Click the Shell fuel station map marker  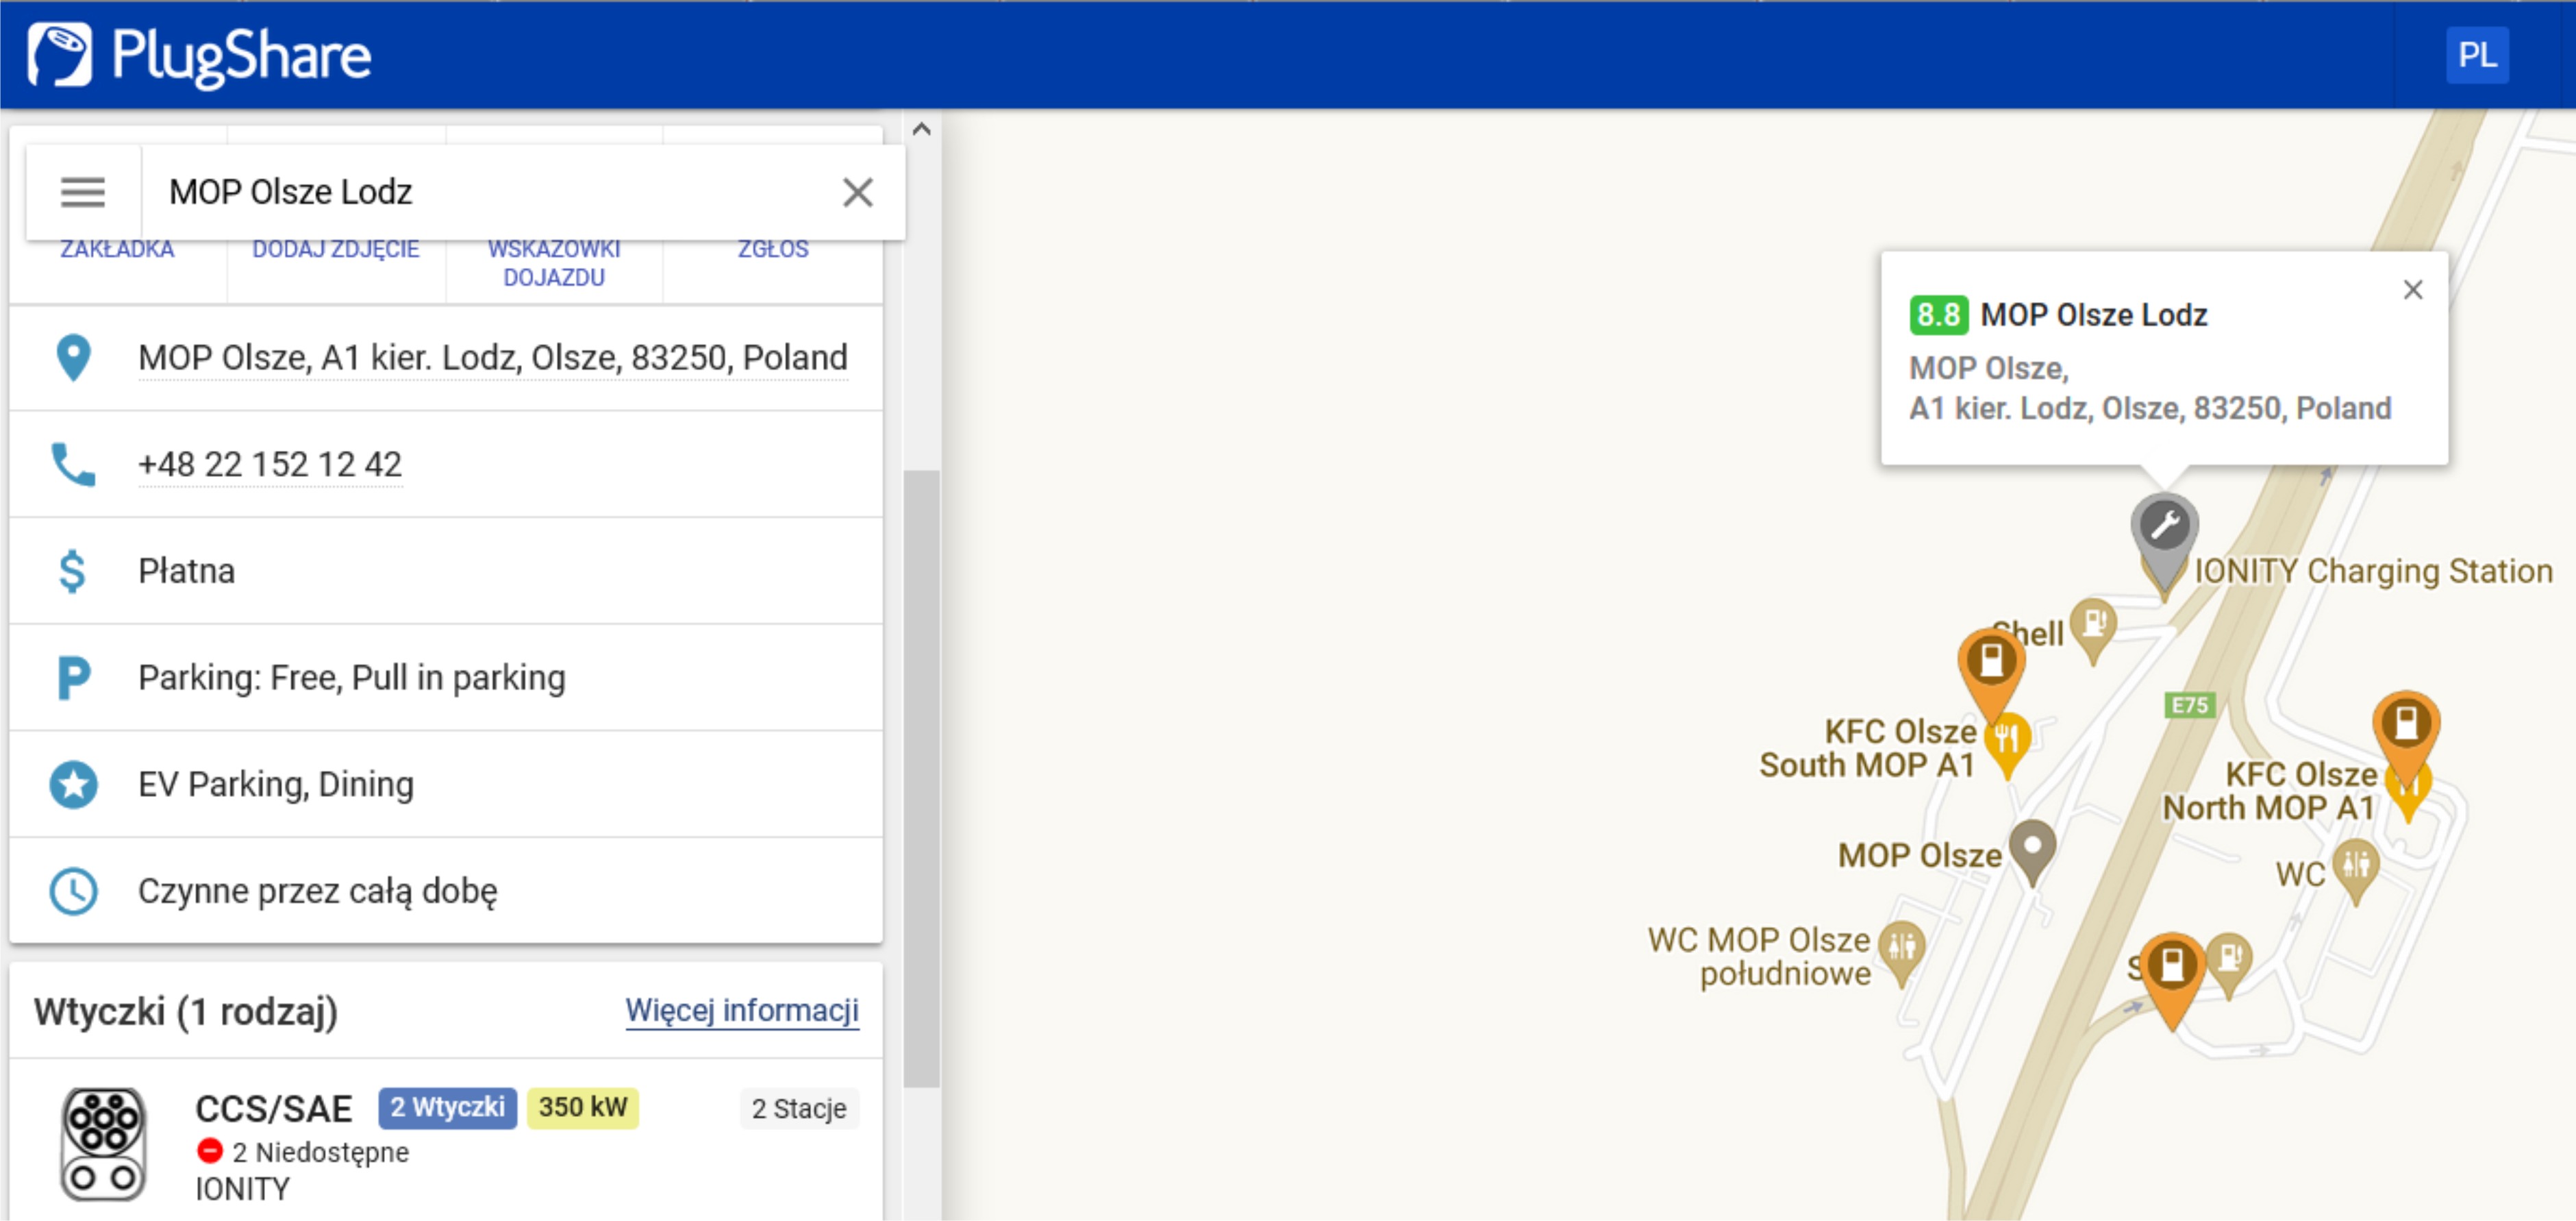2092,628
